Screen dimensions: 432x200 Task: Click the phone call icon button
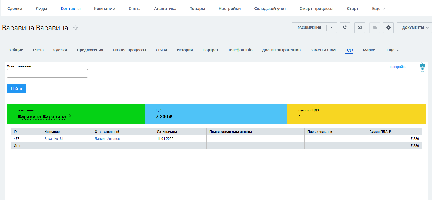click(345, 28)
